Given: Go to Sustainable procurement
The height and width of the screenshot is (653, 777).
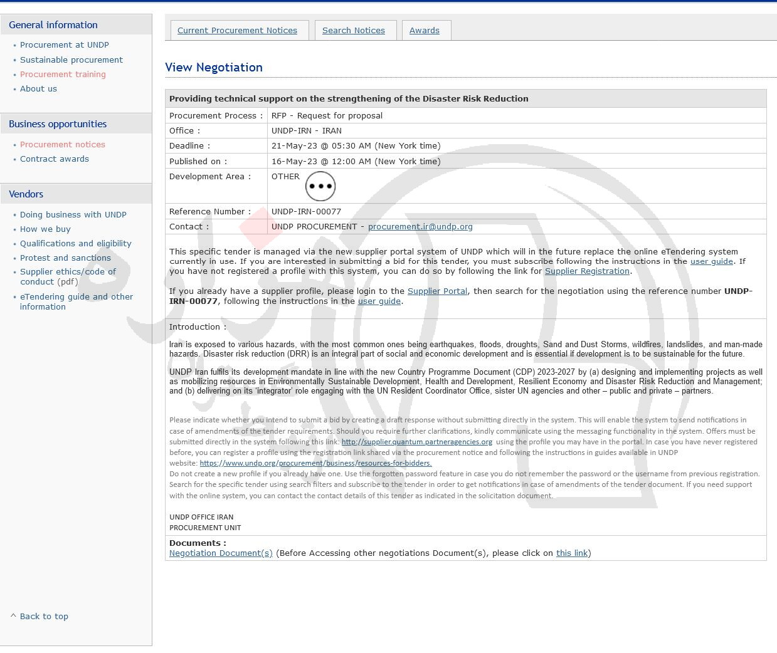Looking at the screenshot, I should pos(71,60).
